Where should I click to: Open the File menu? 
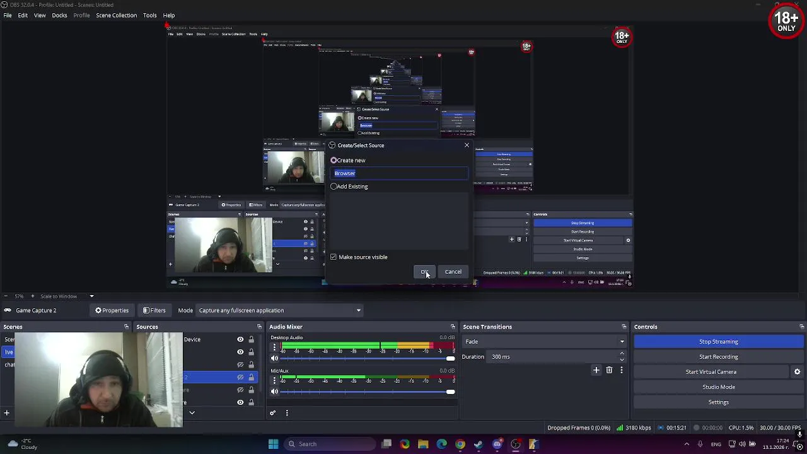click(8, 15)
